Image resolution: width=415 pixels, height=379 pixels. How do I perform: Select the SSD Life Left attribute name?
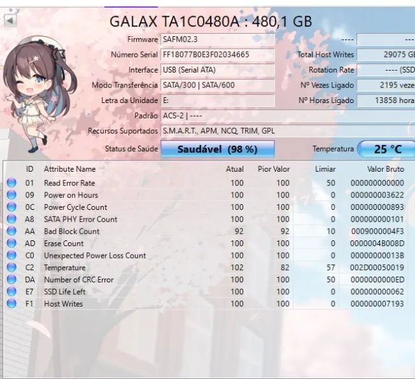click(65, 292)
